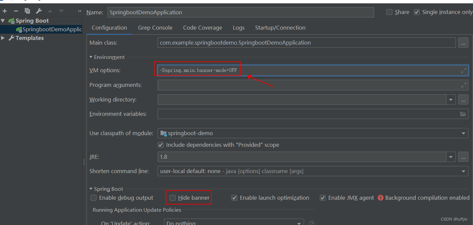Image resolution: width=473 pixels, height=225 pixels.
Task: Collapse the Spring Boot settings section
Action: 91,189
